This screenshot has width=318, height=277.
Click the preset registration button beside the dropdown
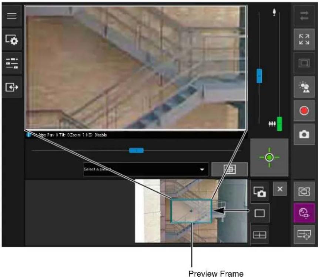pyautogui.click(x=230, y=169)
